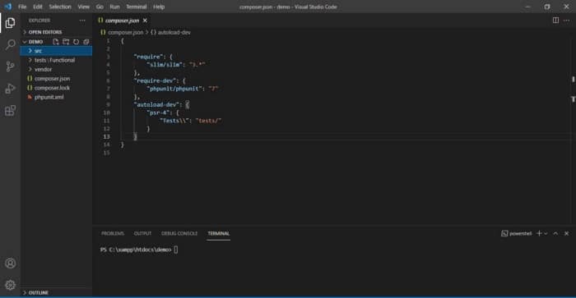The width and height of the screenshot is (576, 298).
Task: Open Explorer views and more actions ellipsis
Action: [x=82, y=21]
